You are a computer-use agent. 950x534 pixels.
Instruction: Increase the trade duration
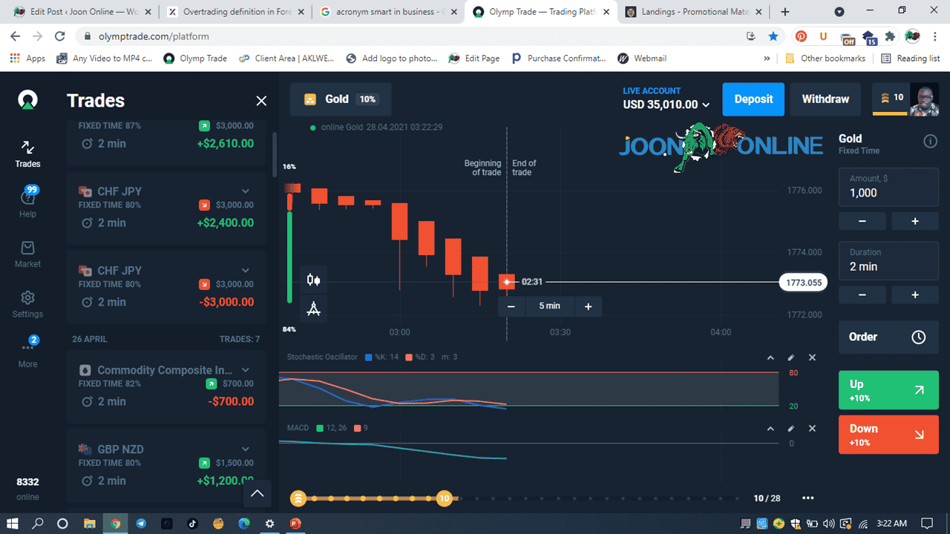915,294
